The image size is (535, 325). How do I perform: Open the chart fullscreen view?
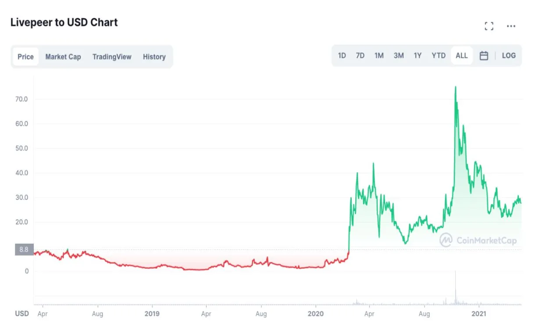pos(489,25)
